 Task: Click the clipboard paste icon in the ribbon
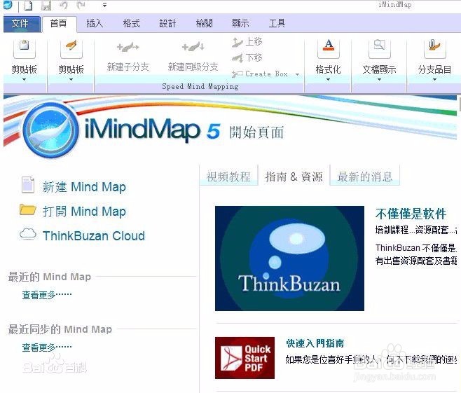[25, 47]
